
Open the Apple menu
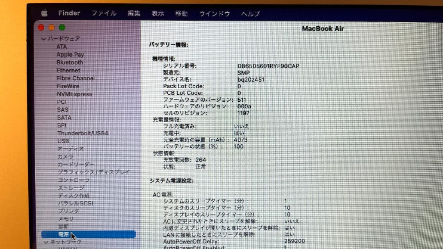click(44, 13)
